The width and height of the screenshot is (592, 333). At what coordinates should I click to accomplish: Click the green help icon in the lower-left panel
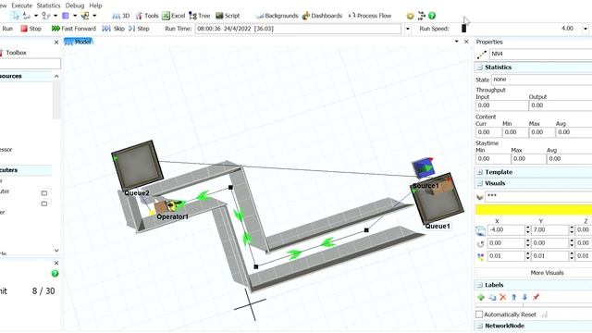pos(55,274)
